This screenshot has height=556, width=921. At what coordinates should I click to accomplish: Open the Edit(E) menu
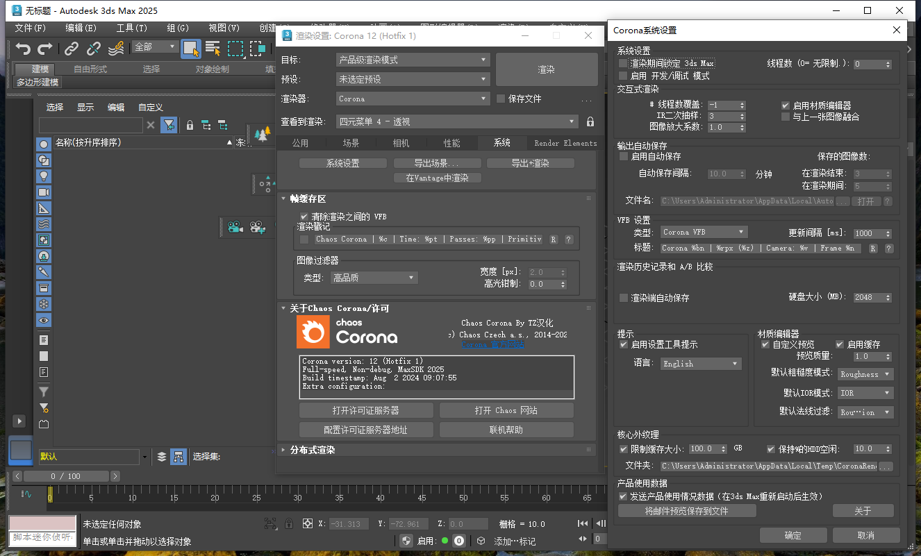[x=81, y=28]
